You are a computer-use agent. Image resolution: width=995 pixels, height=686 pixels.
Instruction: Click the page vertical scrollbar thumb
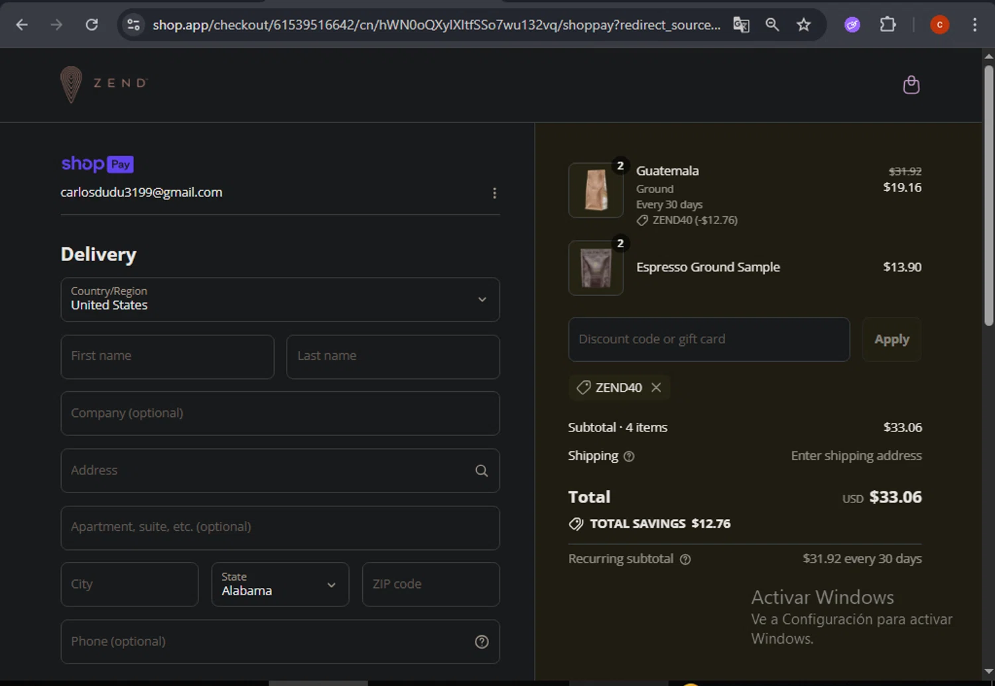click(x=988, y=195)
